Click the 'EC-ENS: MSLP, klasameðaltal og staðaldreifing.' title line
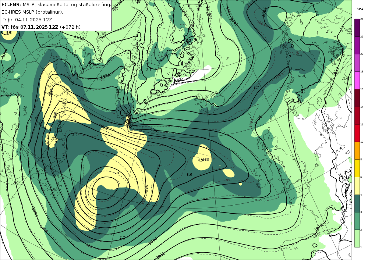The width and height of the screenshot is (368, 260). point(56,4)
